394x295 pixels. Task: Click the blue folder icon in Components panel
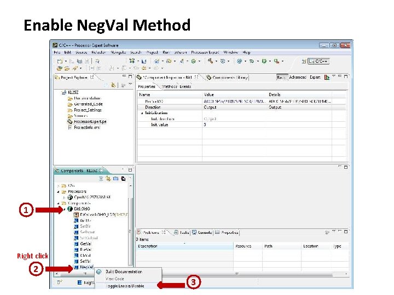point(115,179)
